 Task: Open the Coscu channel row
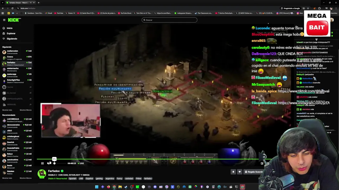pyautogui.click(x=17, y=58)
